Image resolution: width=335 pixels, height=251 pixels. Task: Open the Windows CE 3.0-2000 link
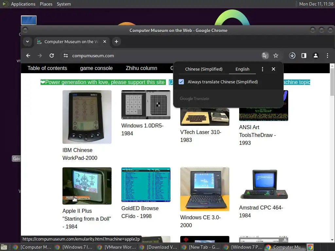[x=201, y=221]
